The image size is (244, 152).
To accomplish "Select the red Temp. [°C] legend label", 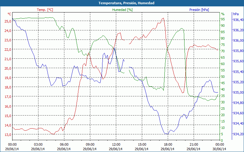I will [45, 10].
